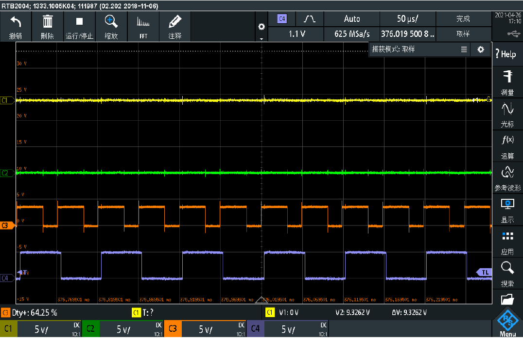Viewport: 523px width, 338px height.
Task: Click the C4 DC 10:1 coupling label
Action: pyautogui.click(x=323, y=329)
